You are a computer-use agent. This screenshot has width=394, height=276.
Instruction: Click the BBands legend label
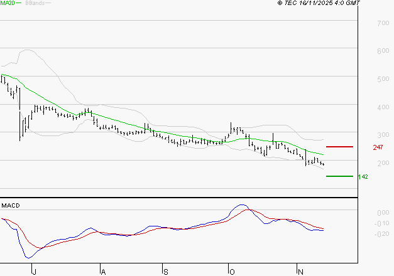coord(35,3)
